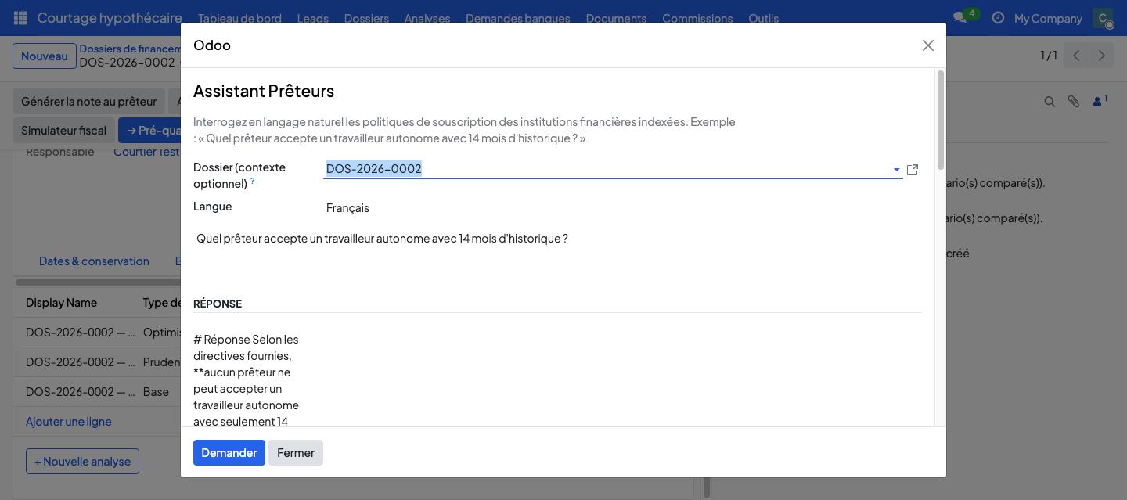Open the Dossiers menu
Screen dimensions: 1127x500
pos(366,18)
